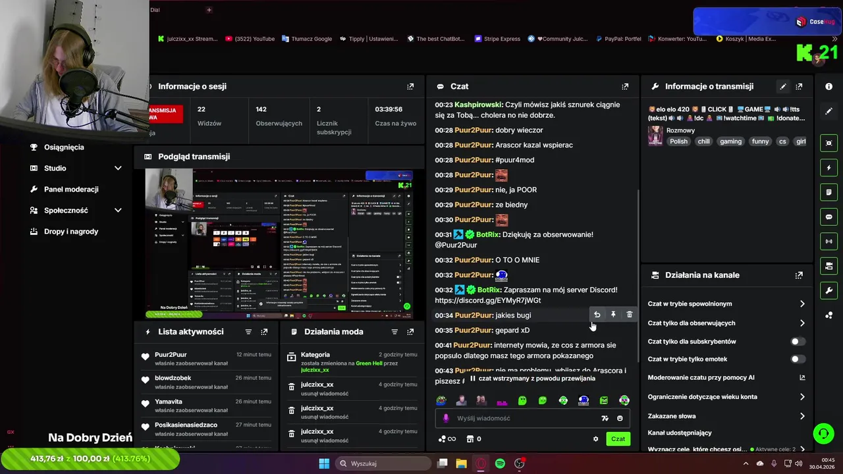Pop out the Lista aktywności panel
Screen dimensions: 843x474
pos(264,332)
